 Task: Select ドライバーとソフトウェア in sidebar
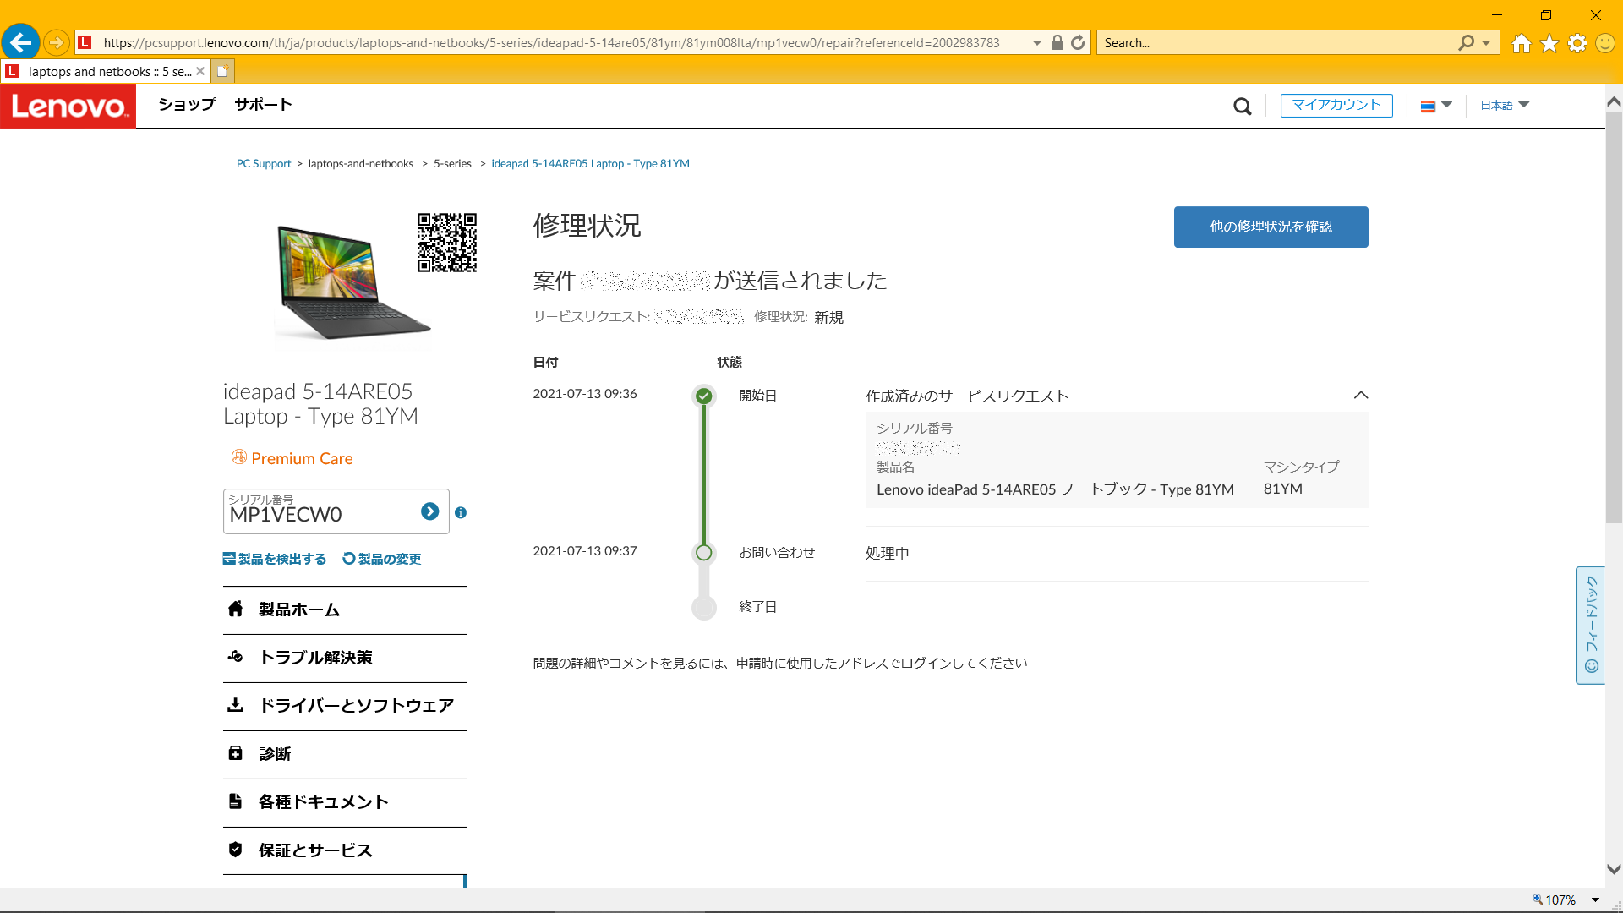click(345, 706)
